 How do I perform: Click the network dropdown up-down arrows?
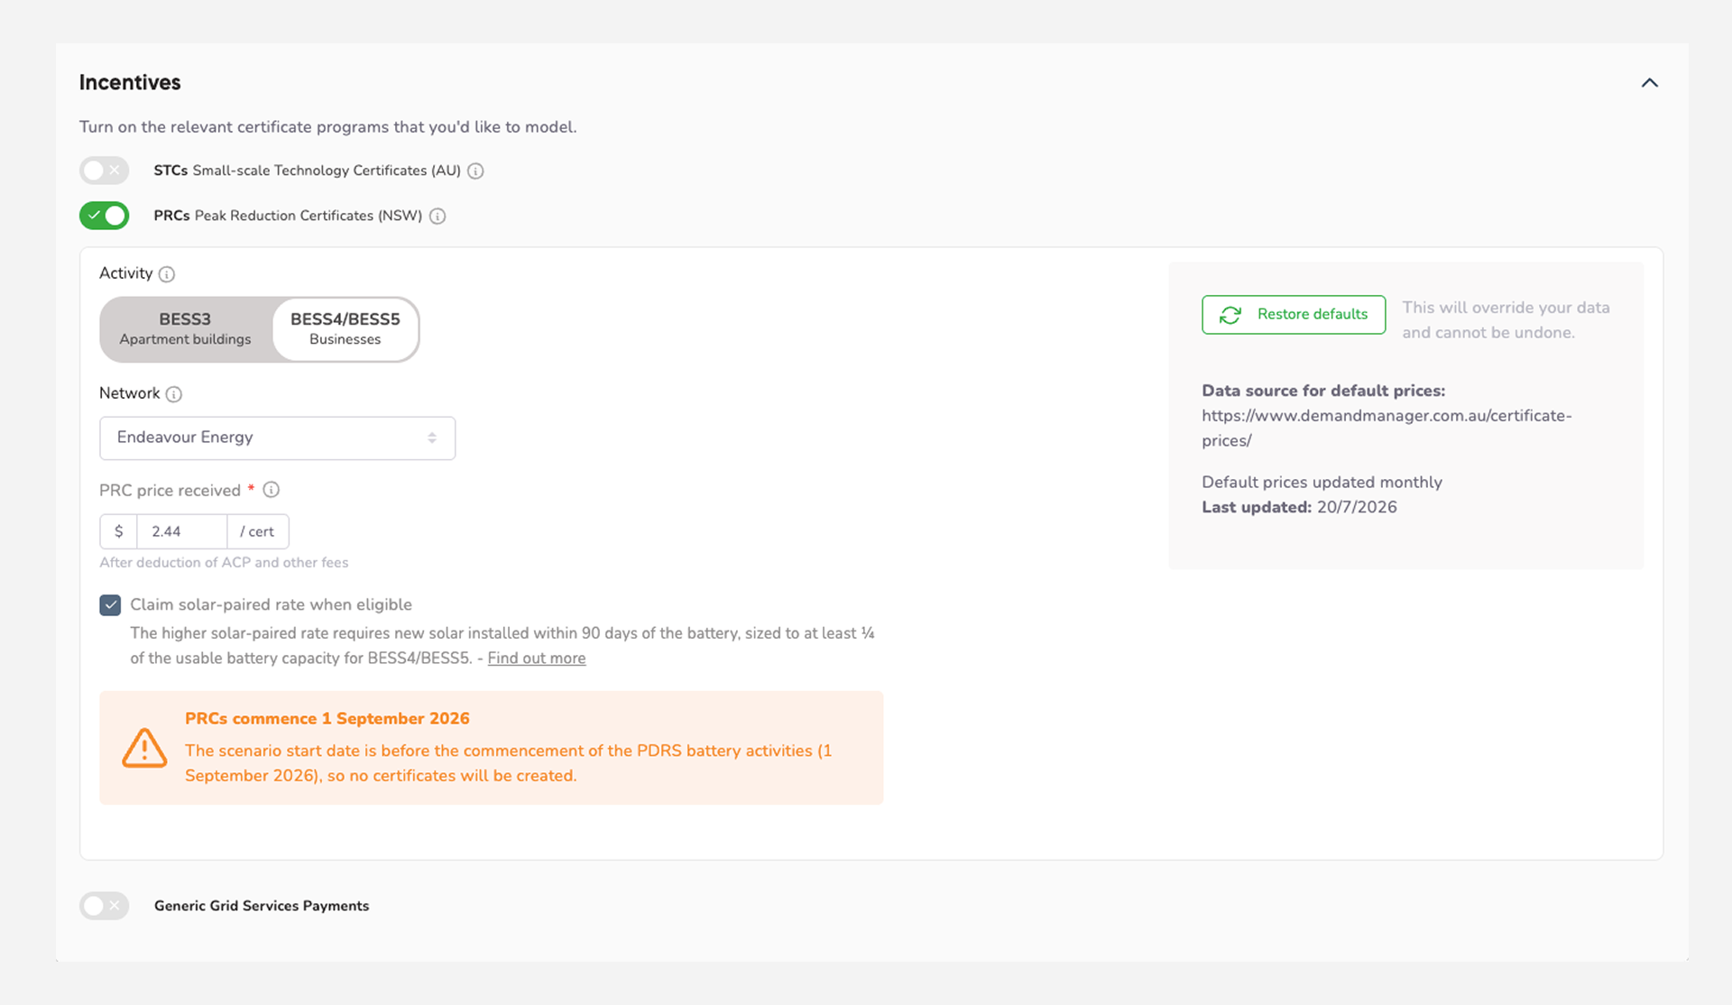pos(432,438)
